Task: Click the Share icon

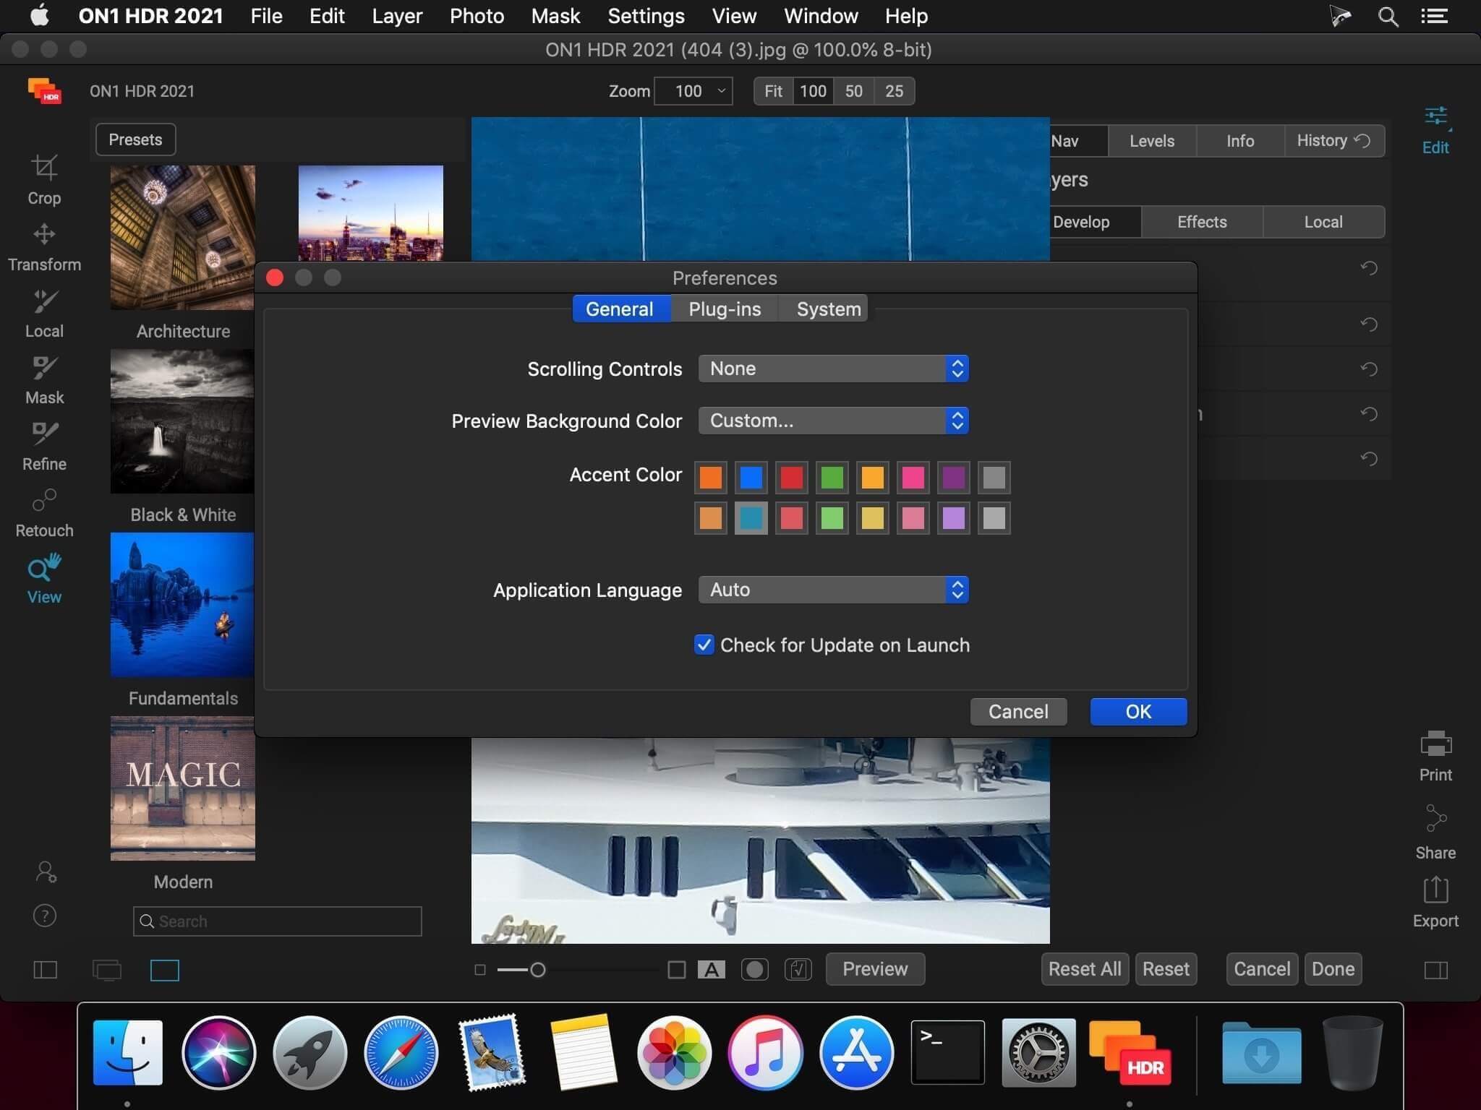Action: [1435, 832]
